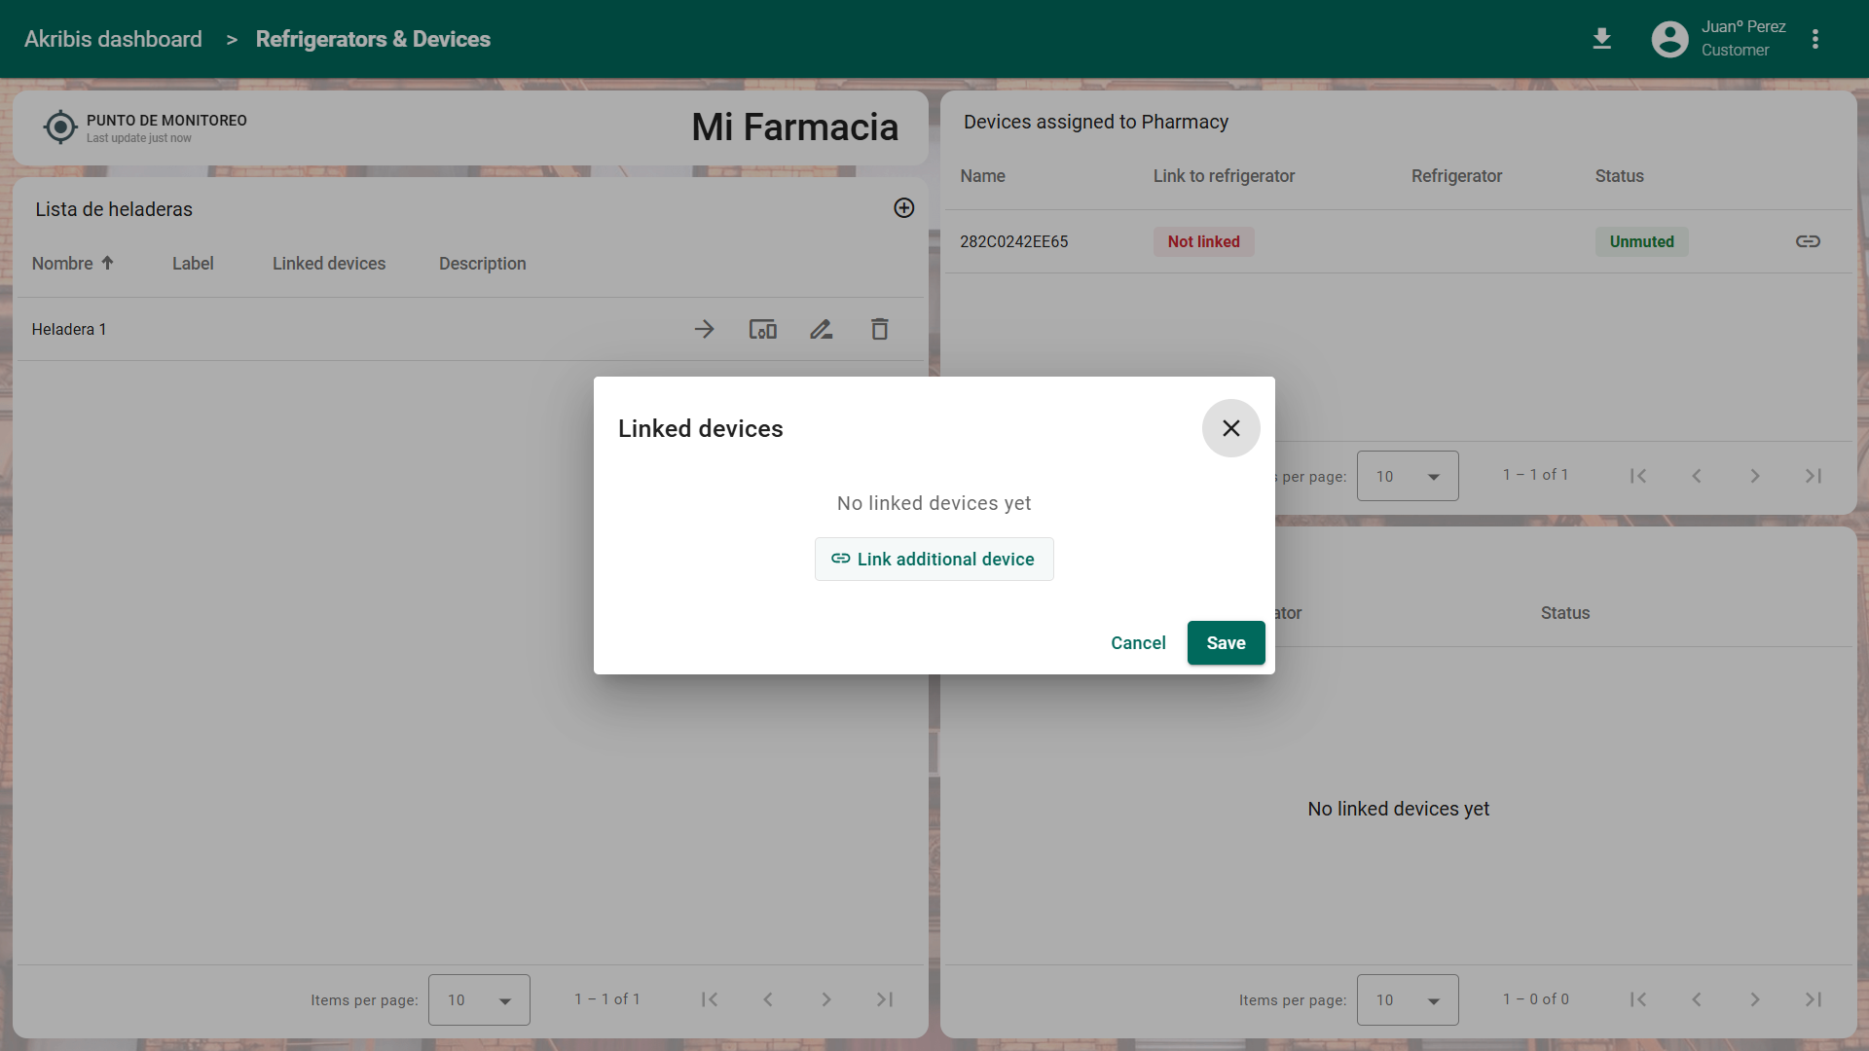Viewport: 1869px width, 1051px height.
Task: Open the three-dot options menu
Action: pos(1814,39)
